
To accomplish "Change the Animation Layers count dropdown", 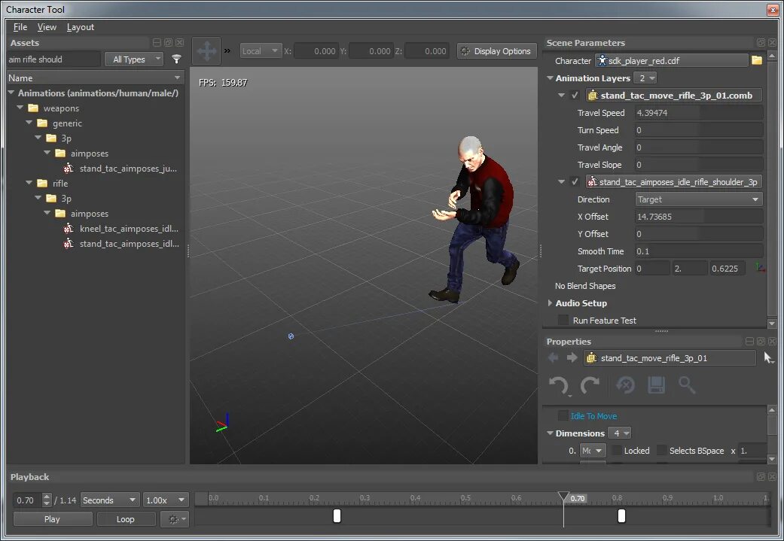I will click(645, 78).
